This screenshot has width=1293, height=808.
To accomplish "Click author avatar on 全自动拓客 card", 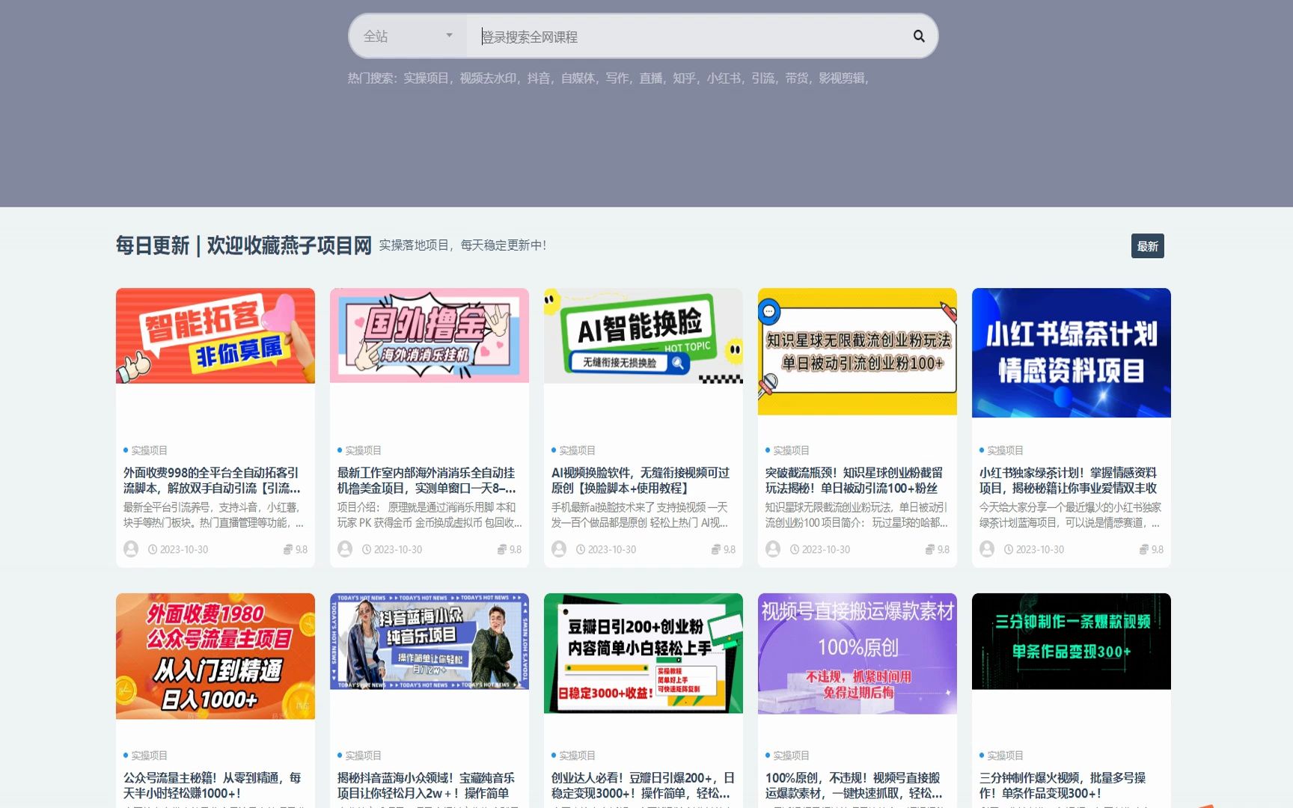I will [x=131, y=549].
